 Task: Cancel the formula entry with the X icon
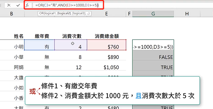[x=9, y=5]
